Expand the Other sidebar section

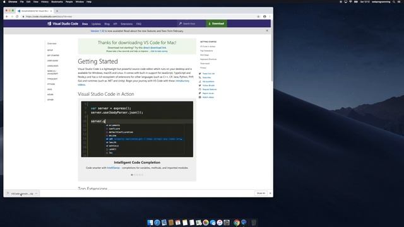[x=50, y=100]
